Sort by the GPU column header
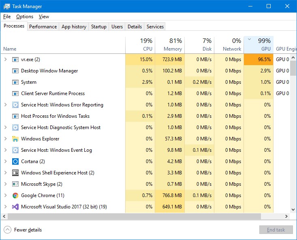This screenshot has height=240, width=297. [x=259, y=45]
